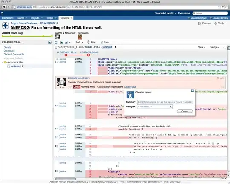Click the Filter funnel icon
Viewport: 230px width, 184px height.
88,42
